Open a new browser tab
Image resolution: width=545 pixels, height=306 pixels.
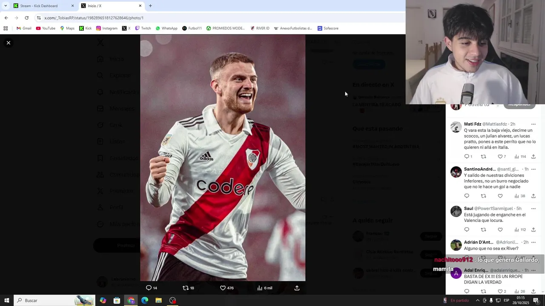click(x=150, y=6)
